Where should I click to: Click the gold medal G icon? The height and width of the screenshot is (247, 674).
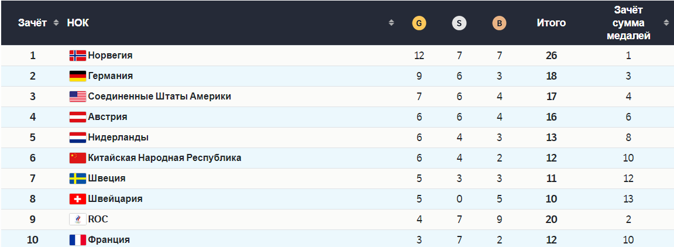coord(419,23)
